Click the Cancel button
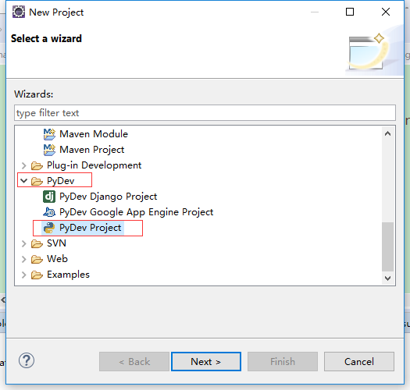Image resolution: width=410 pixels, height=390 pixels. (359, 361)
